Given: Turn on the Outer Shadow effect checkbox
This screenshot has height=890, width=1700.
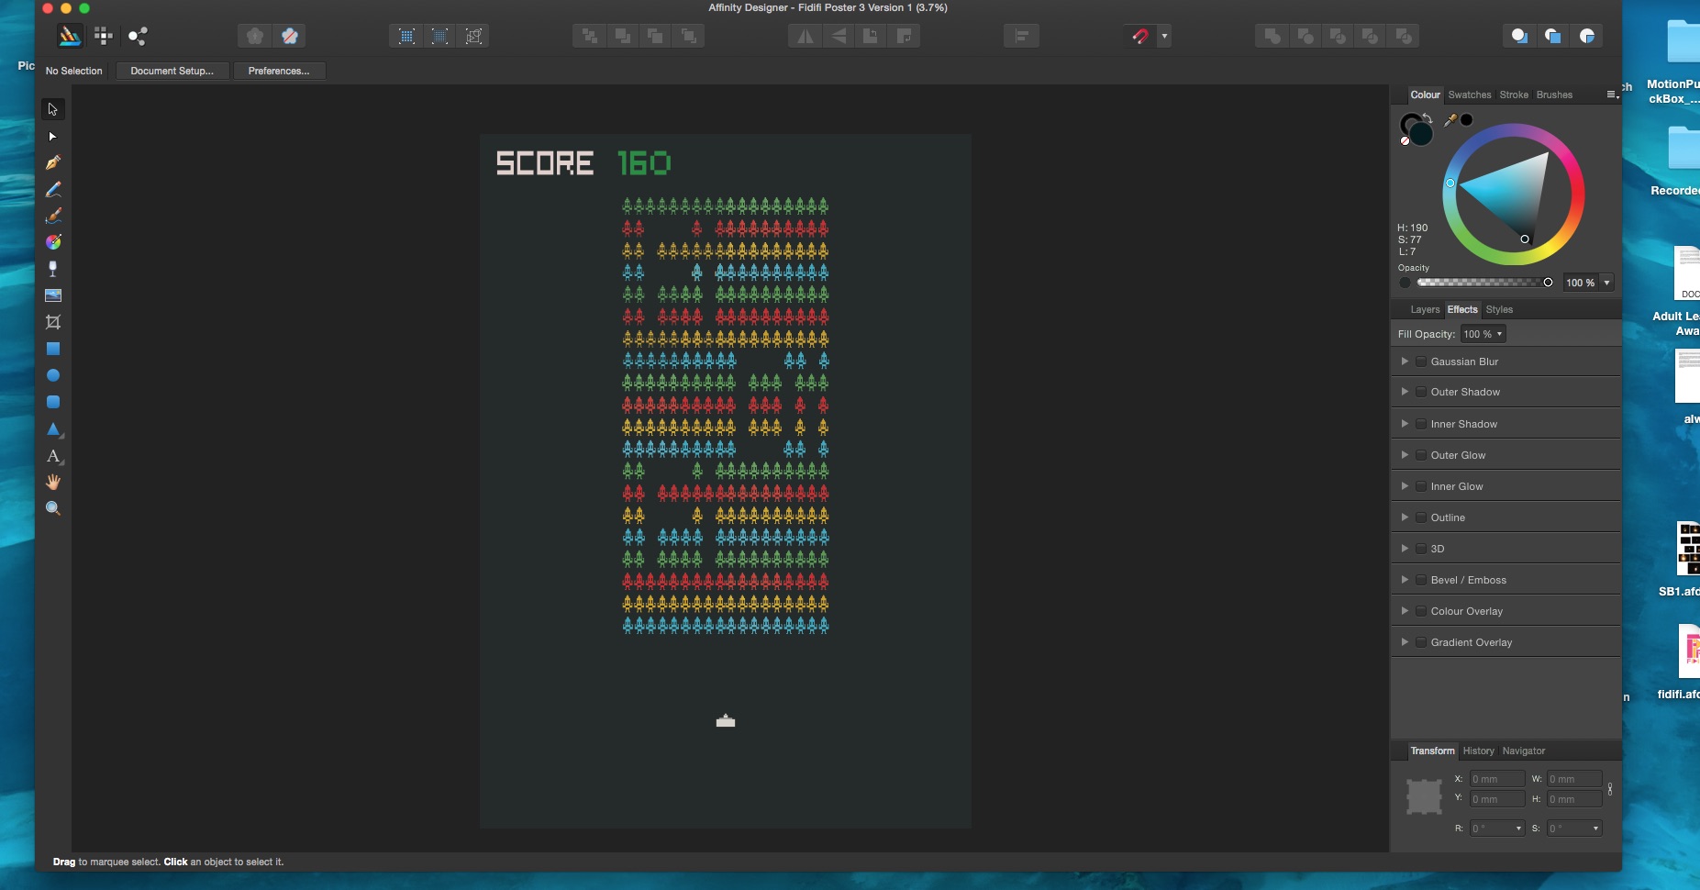Looking at the screenshot, I should coord(1420,392).
